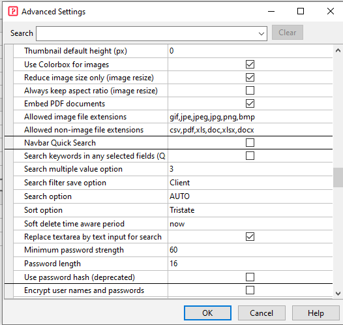Check Encrypt user names and passwords

(250, 290)
